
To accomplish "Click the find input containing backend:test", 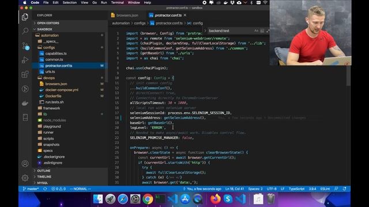I will point(231,30).
